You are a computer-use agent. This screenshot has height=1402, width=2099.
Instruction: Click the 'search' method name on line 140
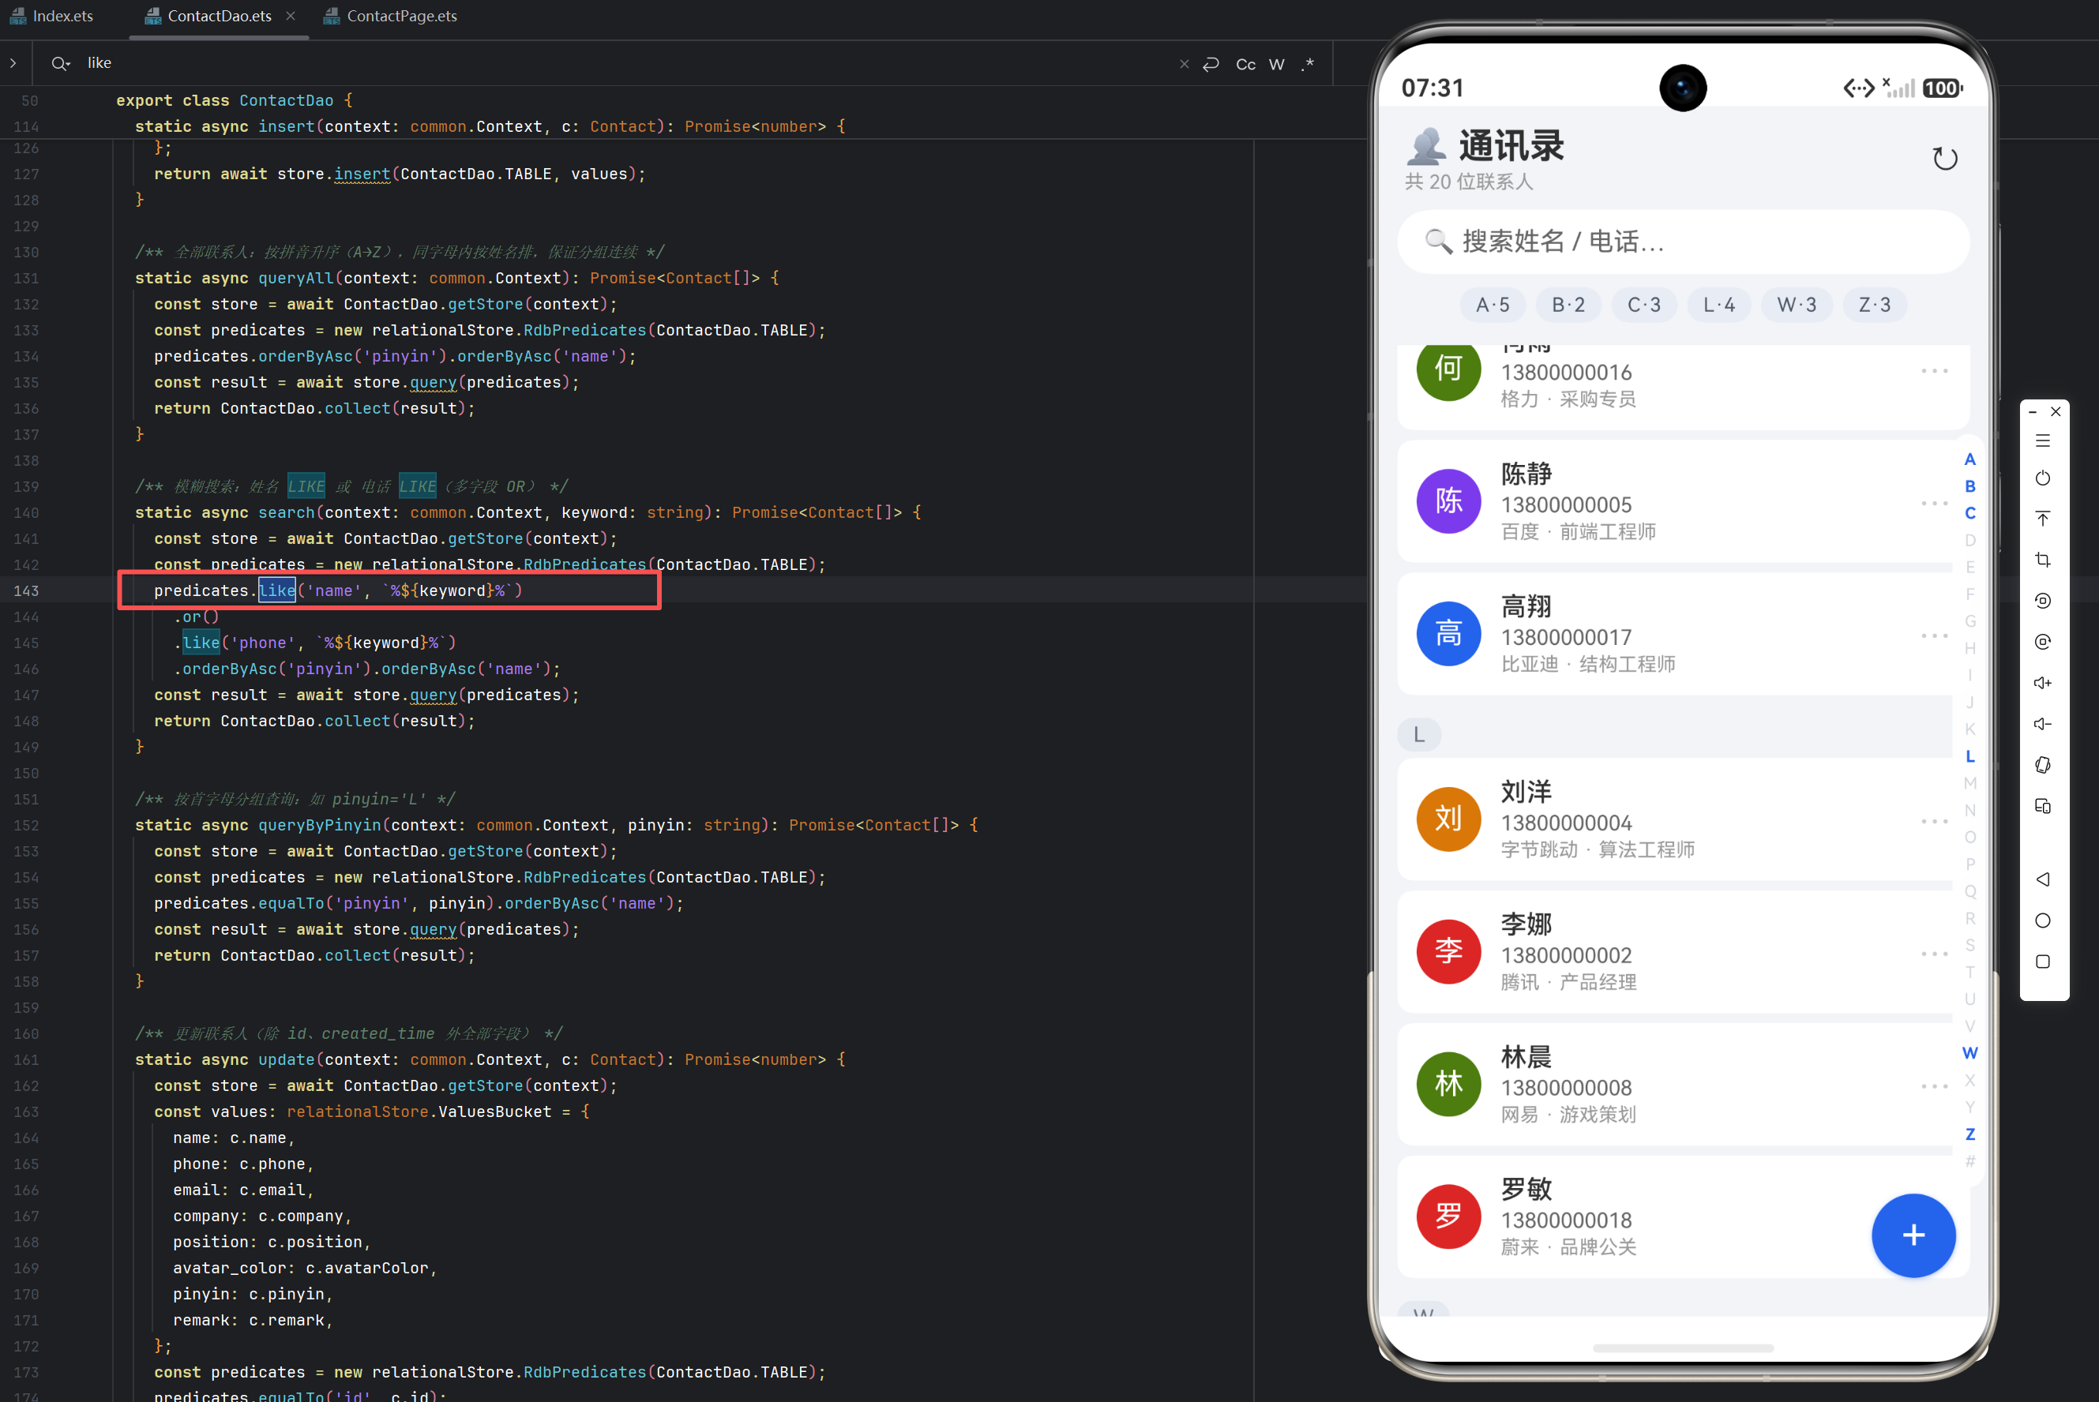pos(286,512)
